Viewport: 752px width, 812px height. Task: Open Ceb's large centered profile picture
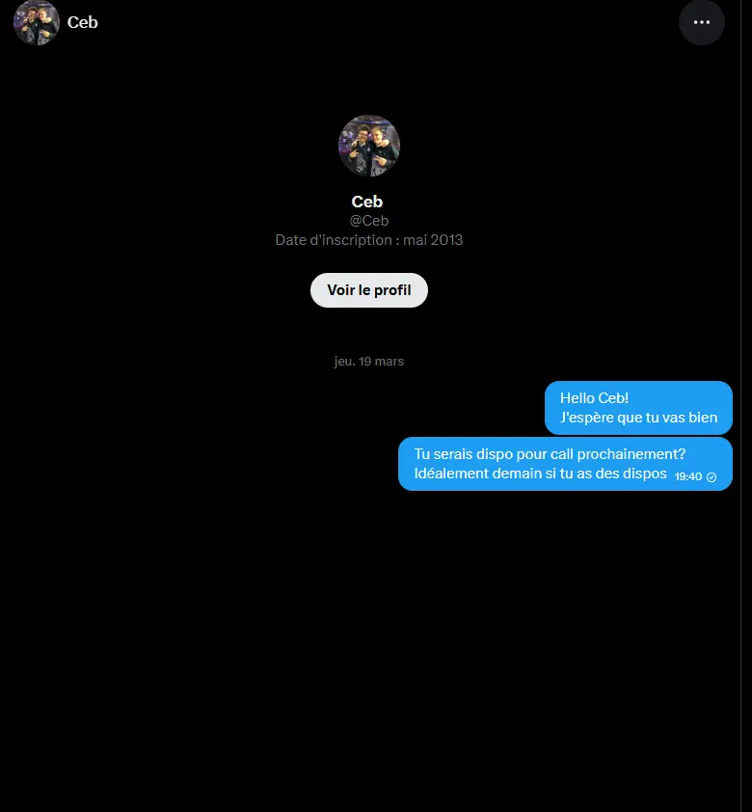pyautogui.click(x=368, y=146)
